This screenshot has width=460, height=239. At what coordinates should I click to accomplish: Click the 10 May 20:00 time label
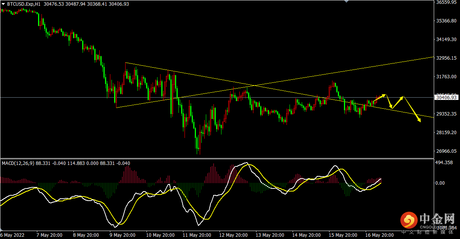point(160,235)
